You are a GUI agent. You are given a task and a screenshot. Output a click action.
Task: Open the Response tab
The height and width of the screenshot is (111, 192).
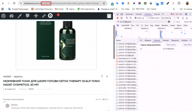point(175,40)
